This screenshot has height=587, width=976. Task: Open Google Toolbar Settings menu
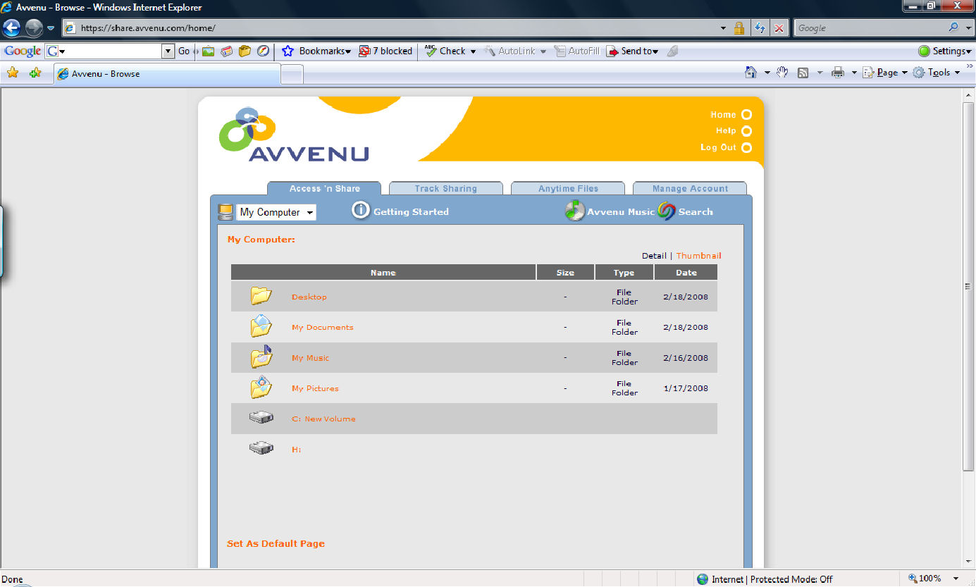tap(945, 51)
